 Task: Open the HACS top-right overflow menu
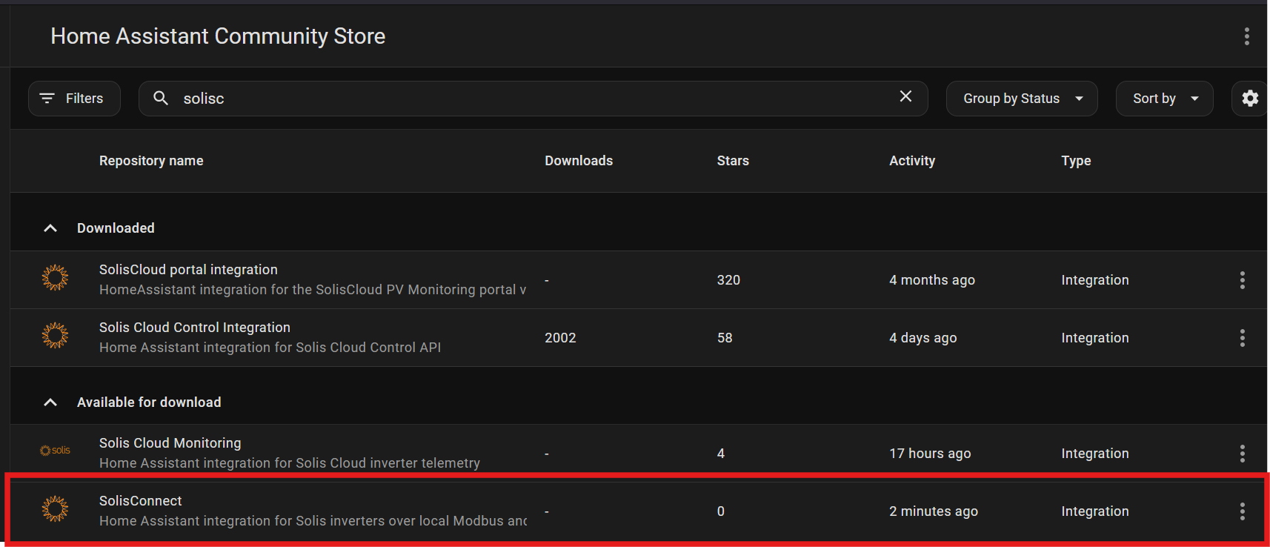click(1247, 36)
